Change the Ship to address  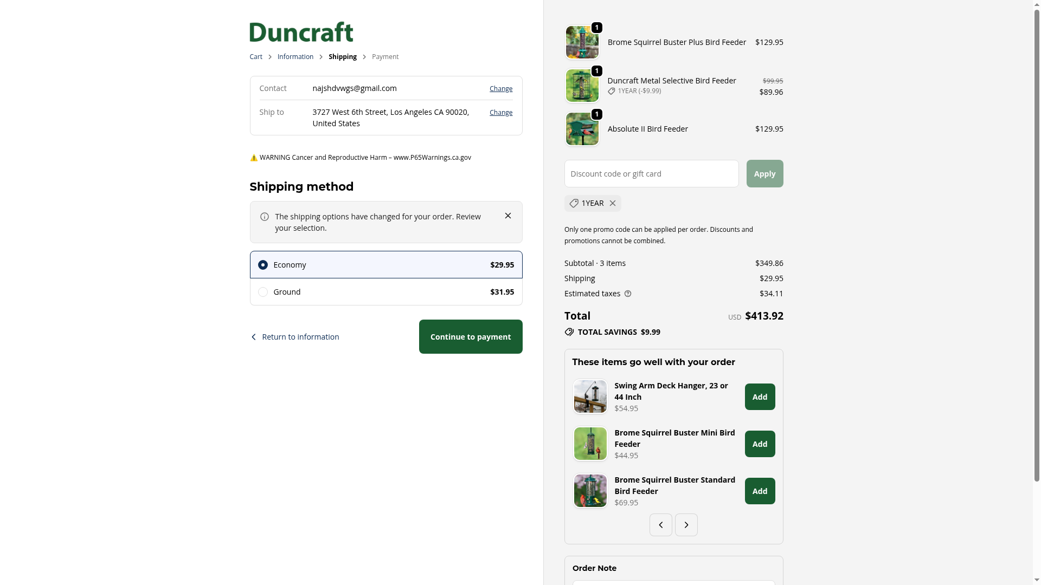point(501,112)
